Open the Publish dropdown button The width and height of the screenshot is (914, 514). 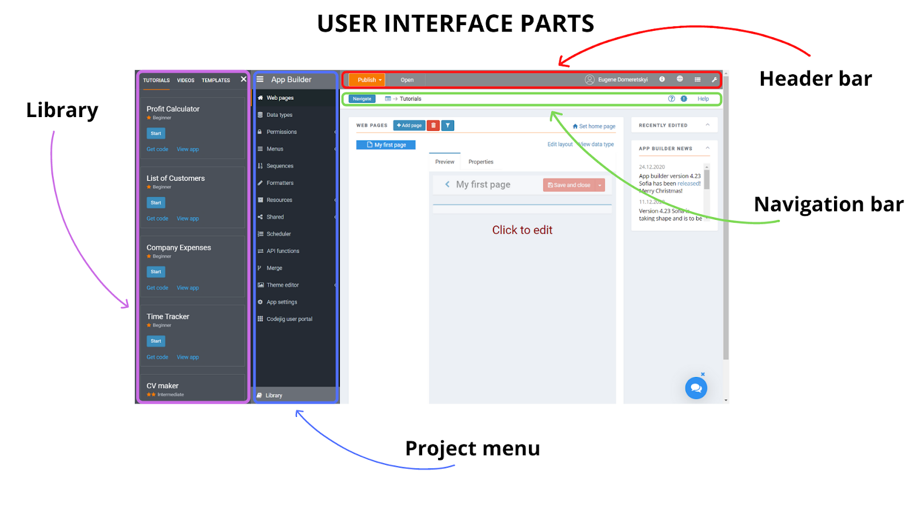click(367, 80)
